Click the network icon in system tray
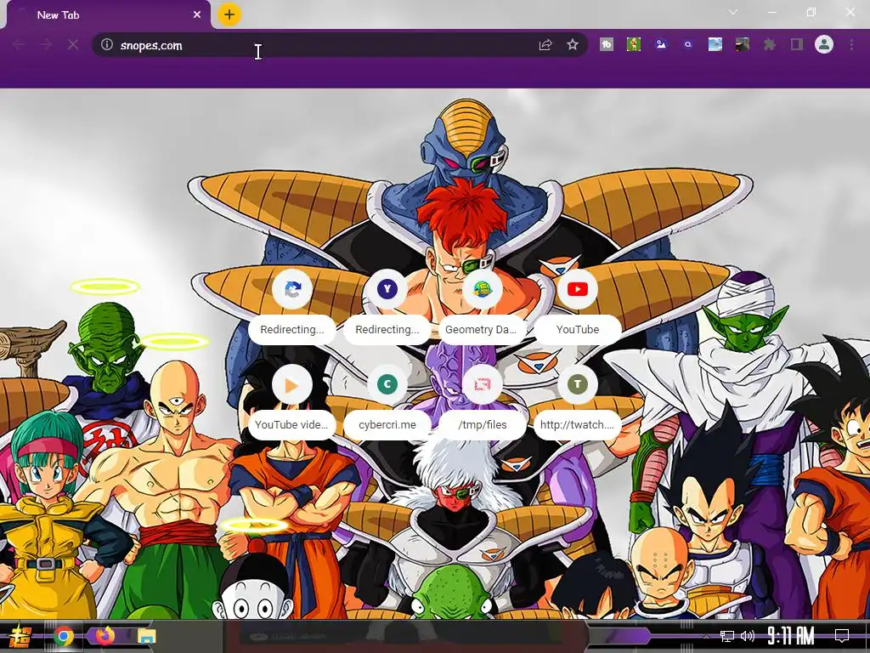This screenshot has height=653, width=870. pyautogui.click(x=727, y=636)
